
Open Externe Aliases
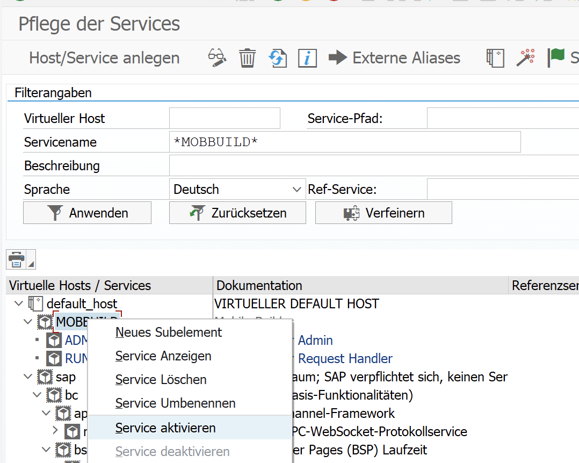[x=394, y=58]
